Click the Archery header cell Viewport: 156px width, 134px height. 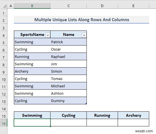coord(133,115)
